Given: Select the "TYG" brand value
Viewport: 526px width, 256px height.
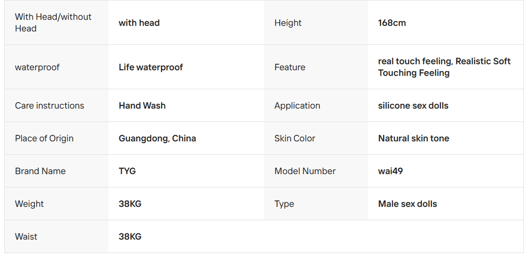Looking at the screenshot, I should coord(127,171).
